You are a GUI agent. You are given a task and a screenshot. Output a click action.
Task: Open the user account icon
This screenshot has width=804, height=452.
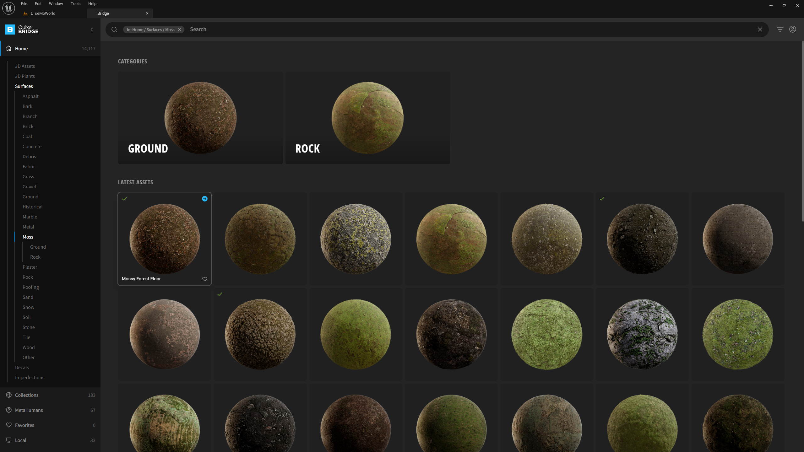click(x=793, y=30)
